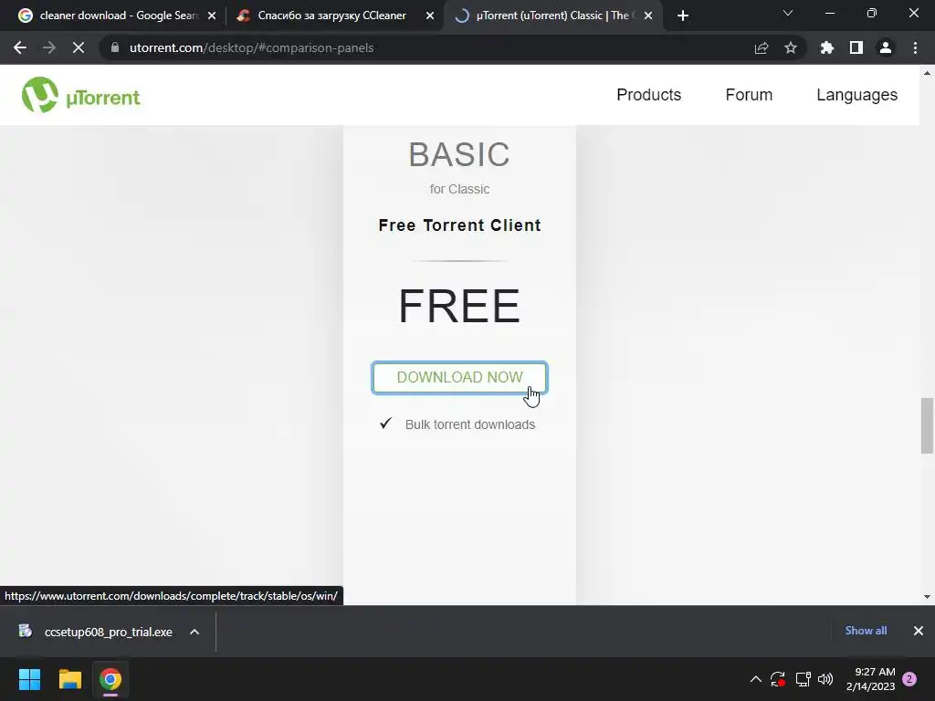Stop loading the page
The image size is (935, 701).
(79, 47)
